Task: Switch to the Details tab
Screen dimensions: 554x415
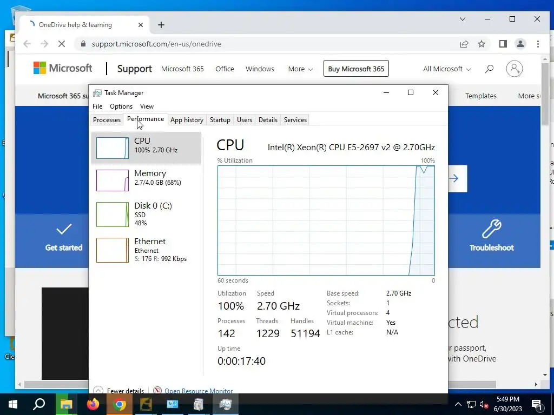Action: 268,119
